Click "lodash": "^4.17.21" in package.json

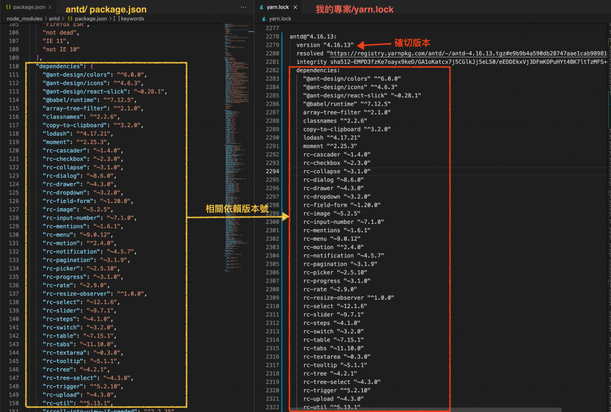[x=78, y=134]
